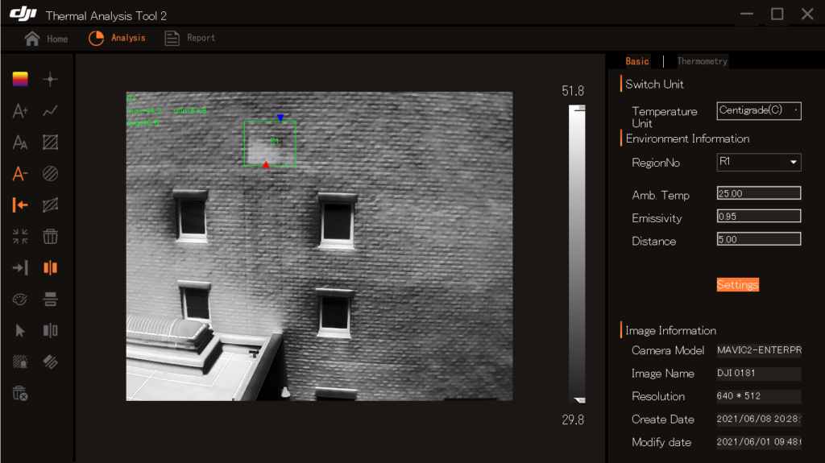Select the spot measurement crosshair tool
The width and height of the screenshot is (825, 463).
coord(50,79)
